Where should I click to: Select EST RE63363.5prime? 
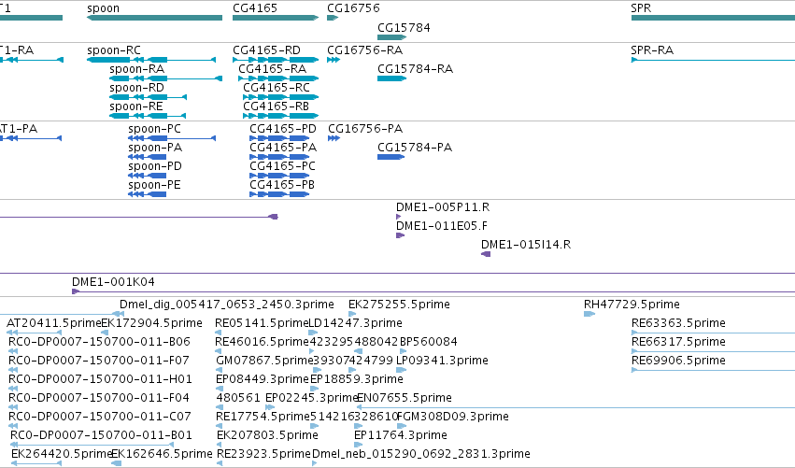679,323
